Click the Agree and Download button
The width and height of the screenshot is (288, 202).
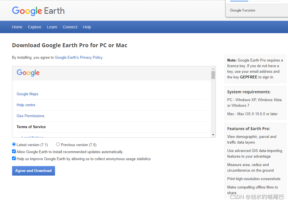tap(33, 171)
